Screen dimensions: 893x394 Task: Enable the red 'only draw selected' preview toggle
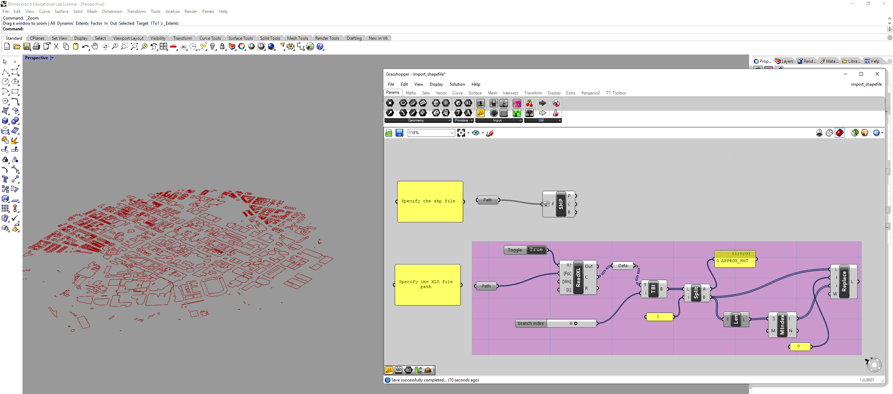coord(840,133)
